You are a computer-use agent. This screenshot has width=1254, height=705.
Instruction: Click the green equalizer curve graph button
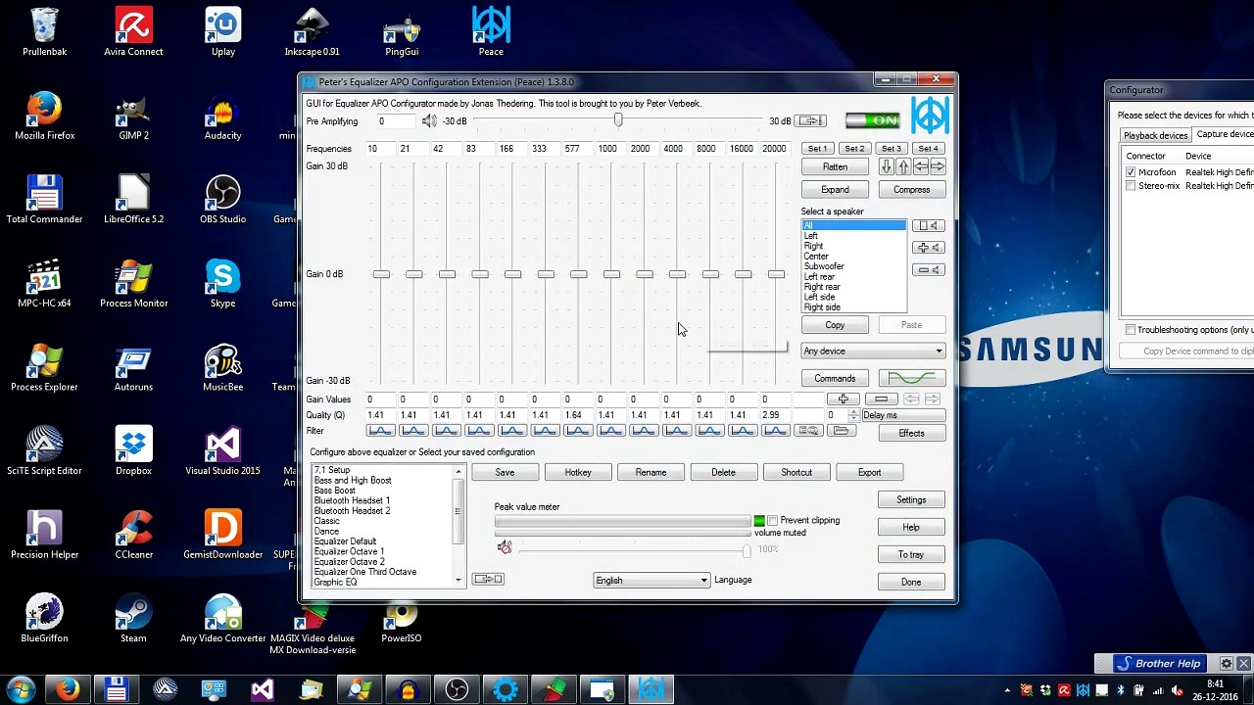911,378
